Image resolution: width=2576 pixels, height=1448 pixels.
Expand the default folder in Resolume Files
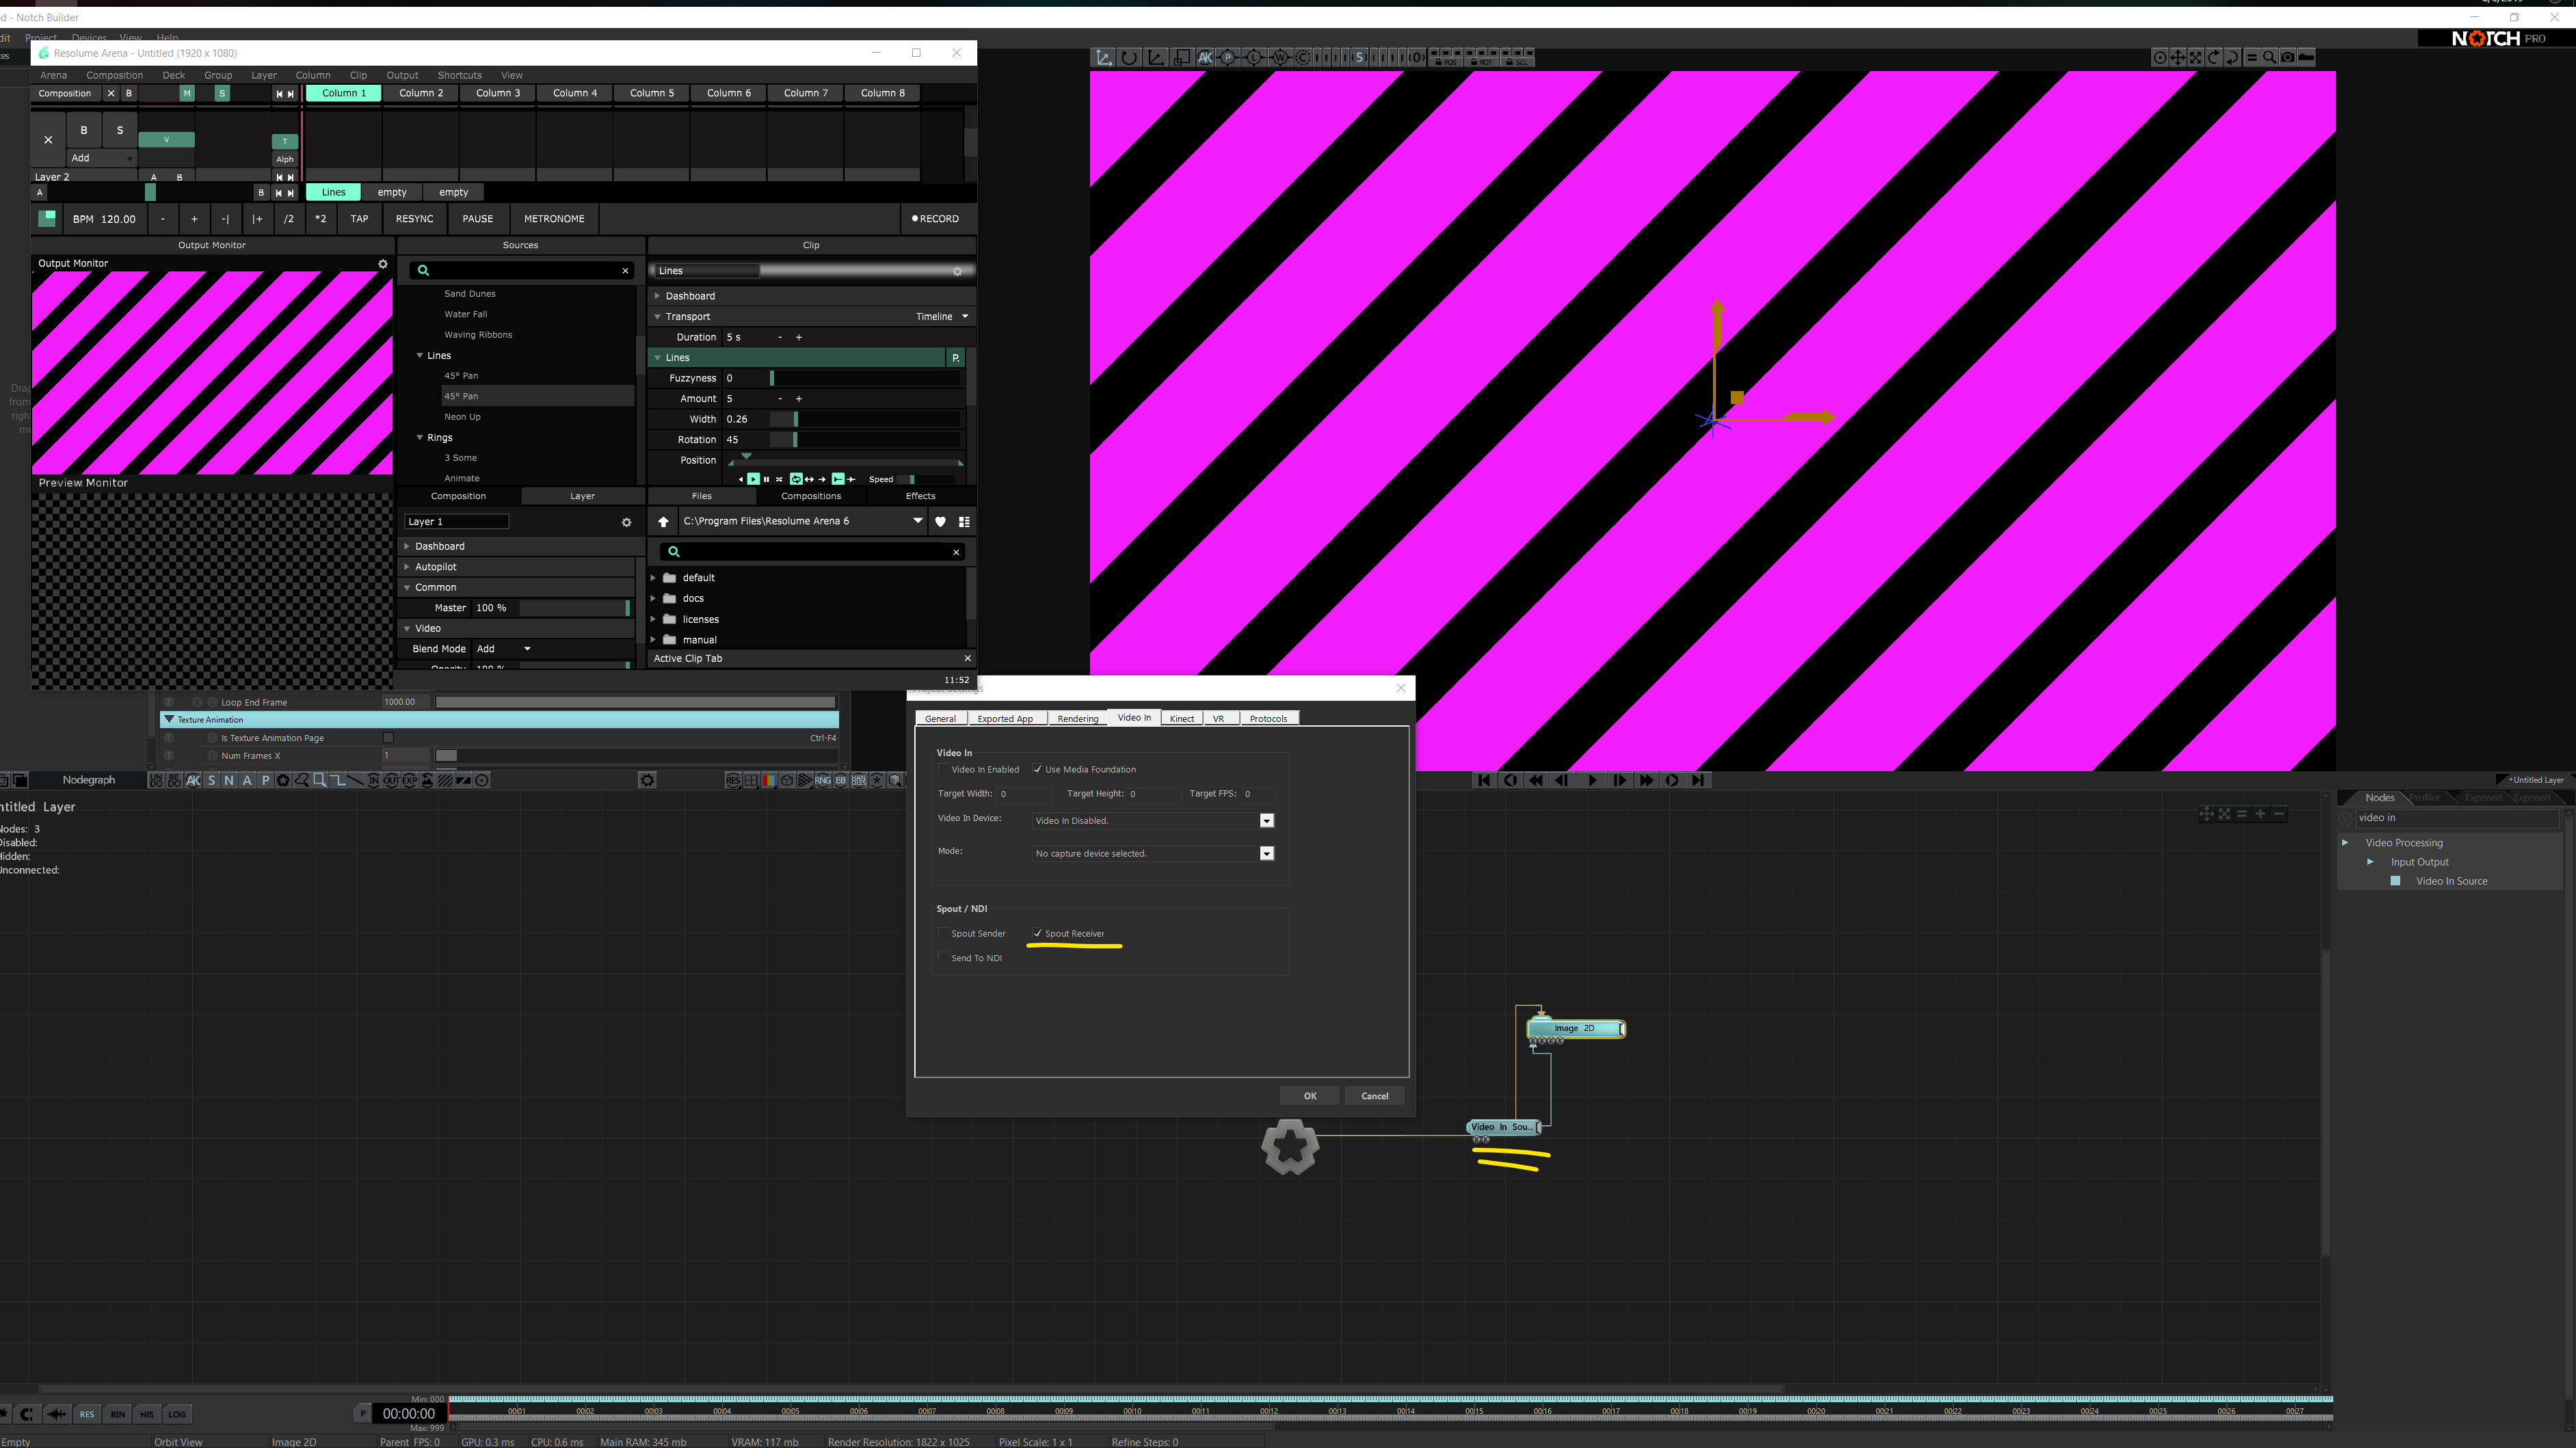[654, 578]
